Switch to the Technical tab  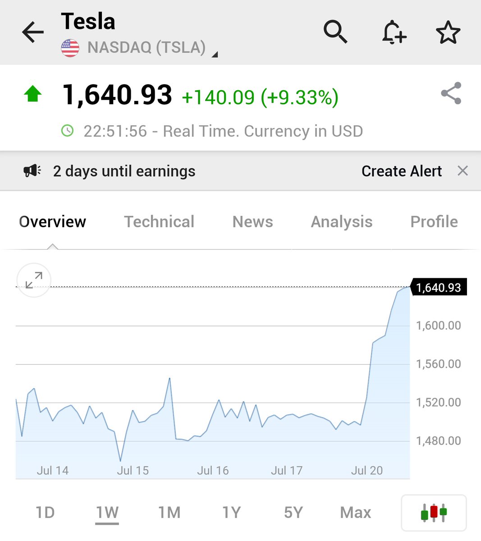tap(159, 221)
